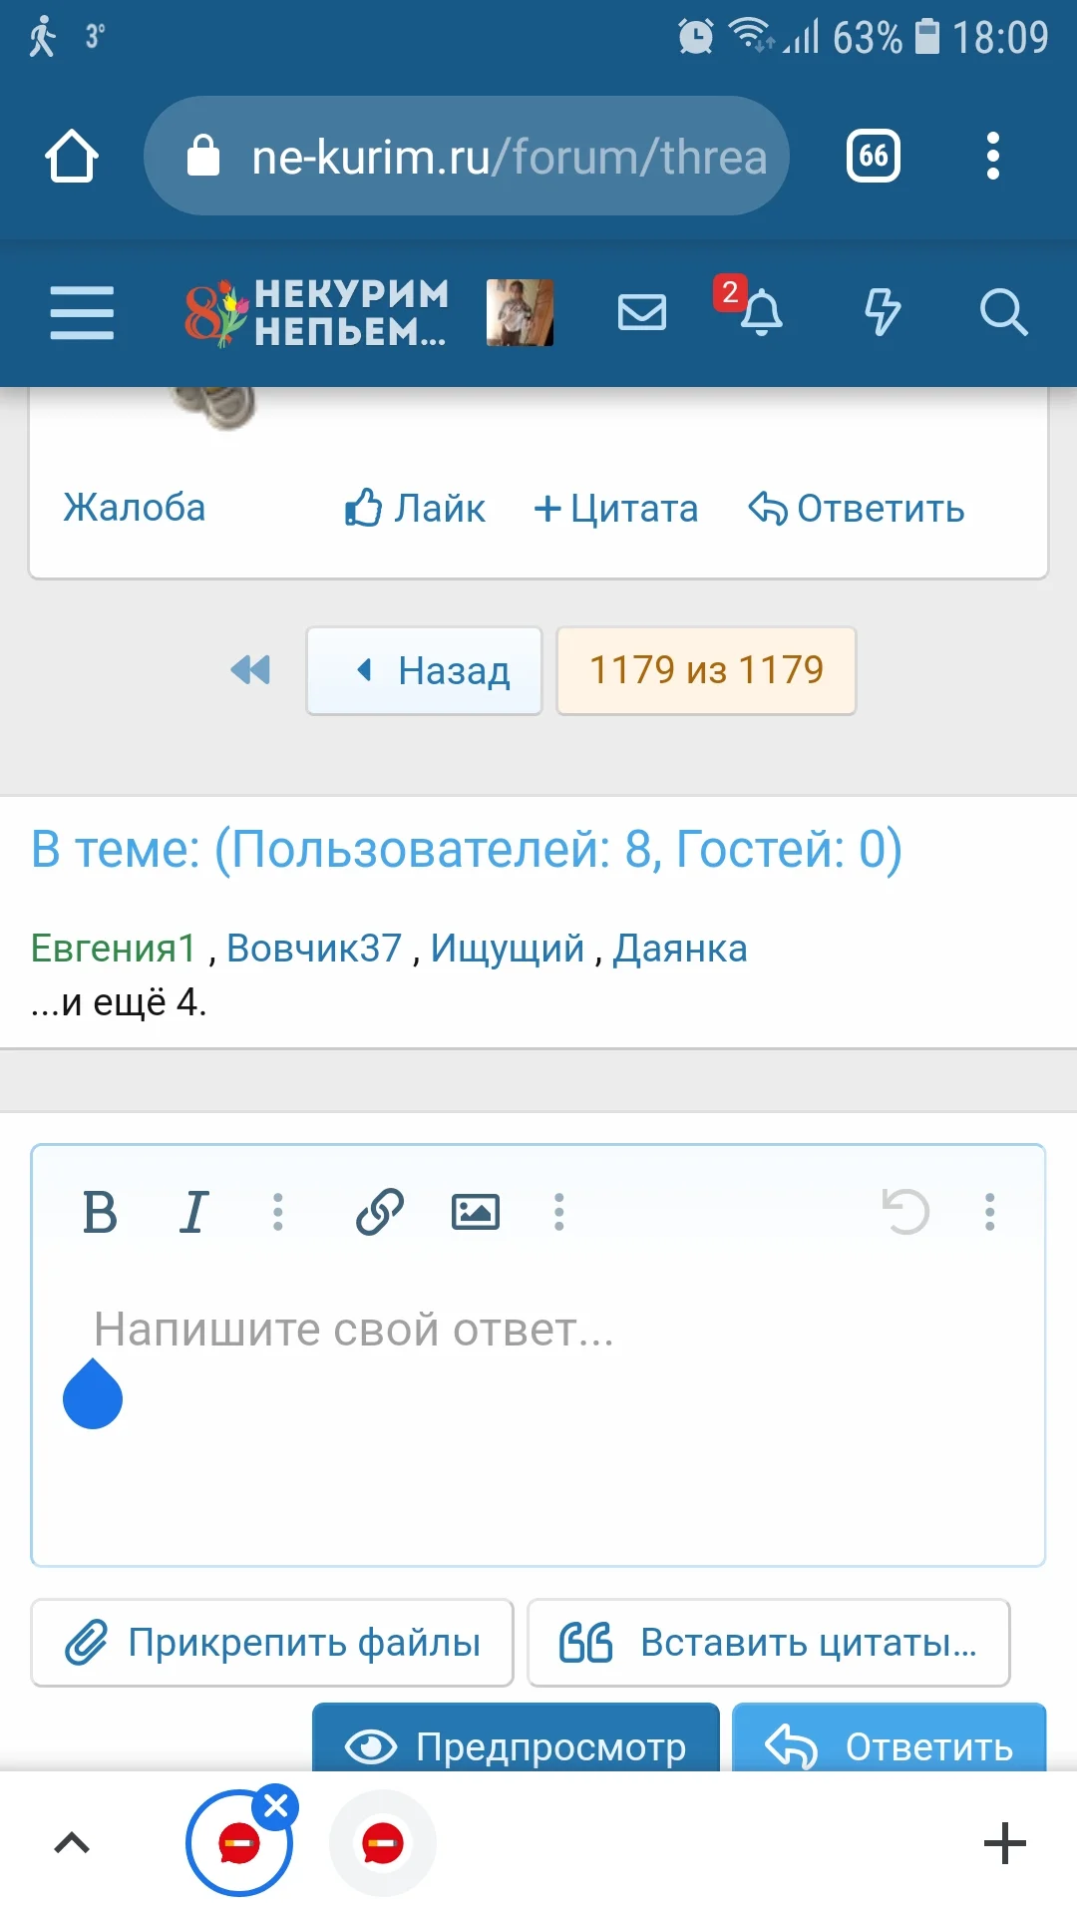Viewport: 1077px width, 1915px height.
Task: Open private messages envelope icon
Action: click(641, 313)
